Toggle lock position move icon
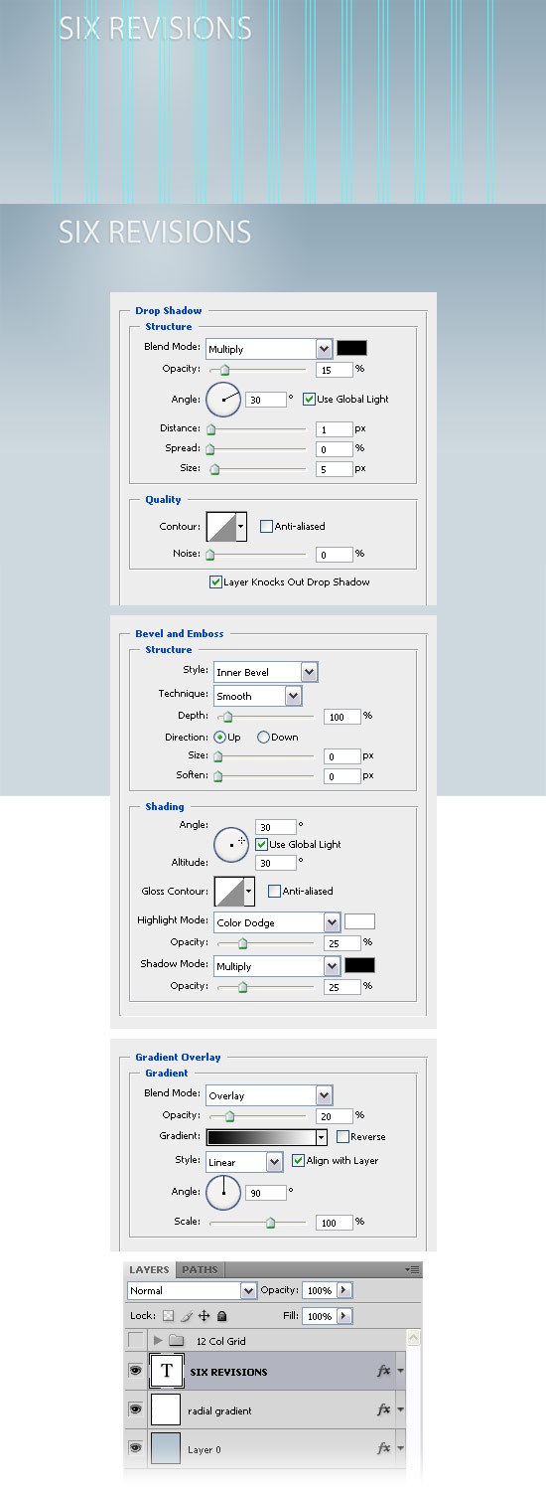The width and height of the screenshot is (546, 1491). pos(204,1315)
